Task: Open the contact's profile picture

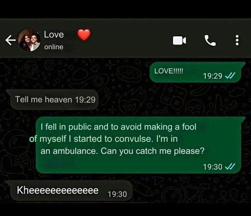Action: (x=29, y=40)
